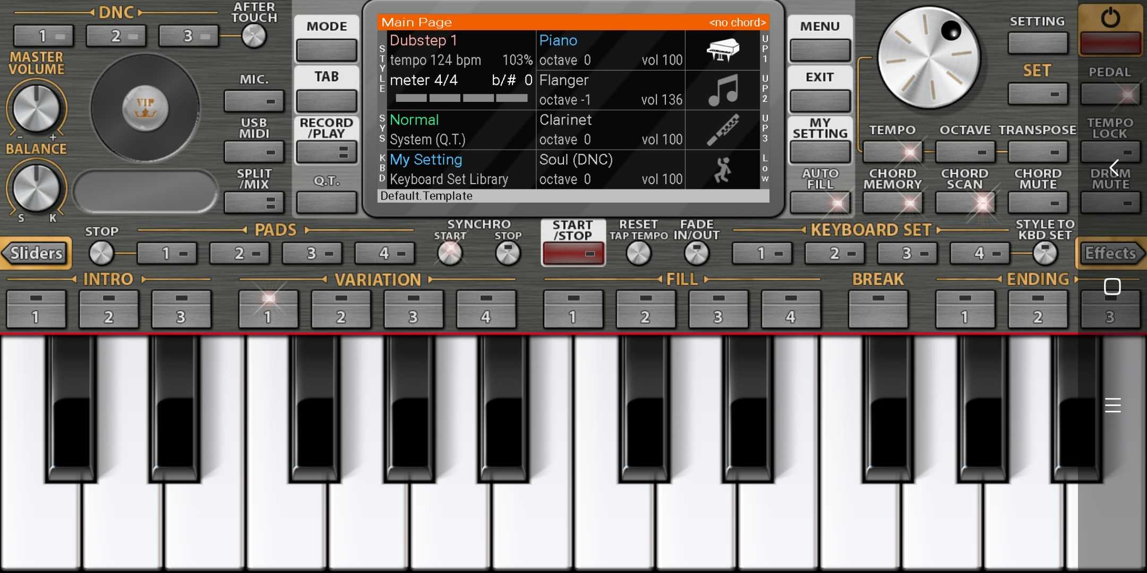Click the Tab button
This screenshot has height=573, width=1147.
[x=326, y=101]
